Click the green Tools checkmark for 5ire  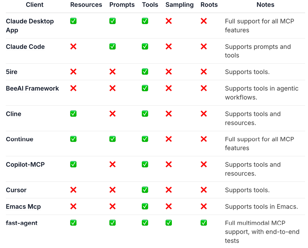pos(145,72)
